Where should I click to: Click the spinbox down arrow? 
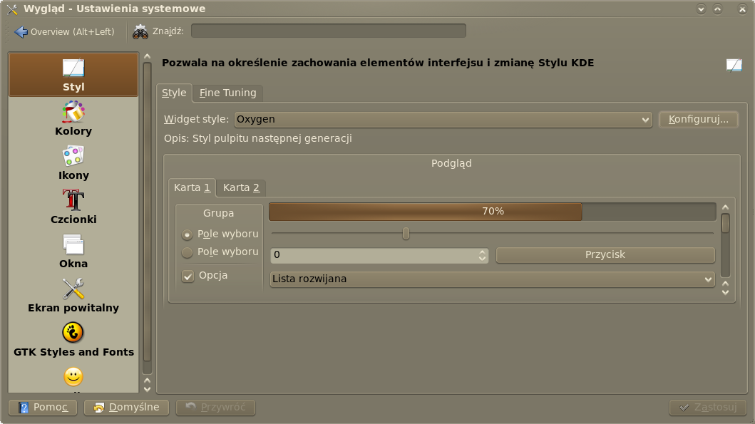[482, 259]
